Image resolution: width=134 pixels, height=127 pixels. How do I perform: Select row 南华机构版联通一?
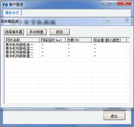(67, 52)
